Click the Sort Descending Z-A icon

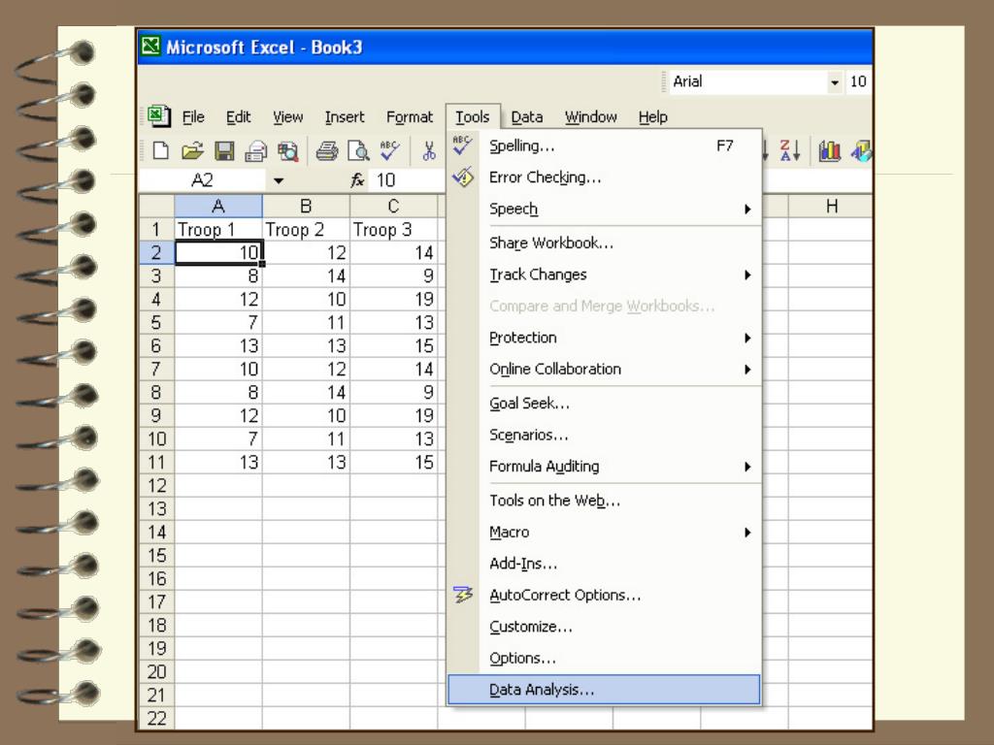click(x=790, y=150)
